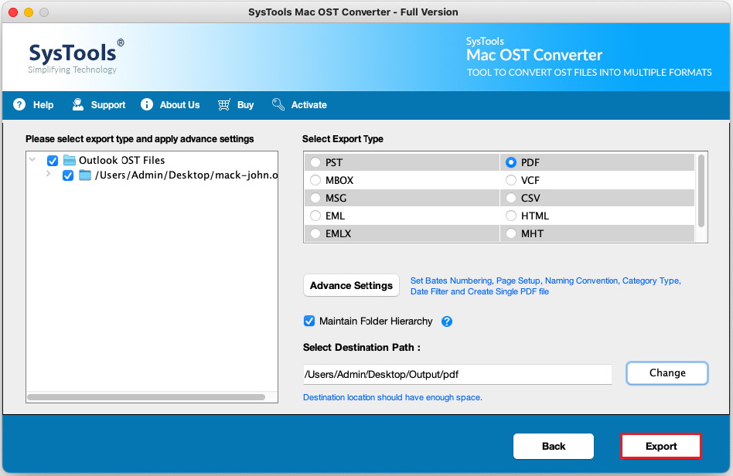Screen dimensions: 733x476
Task: Click the 'Select Export Type' heading
Action: click(x=343, y=139)
